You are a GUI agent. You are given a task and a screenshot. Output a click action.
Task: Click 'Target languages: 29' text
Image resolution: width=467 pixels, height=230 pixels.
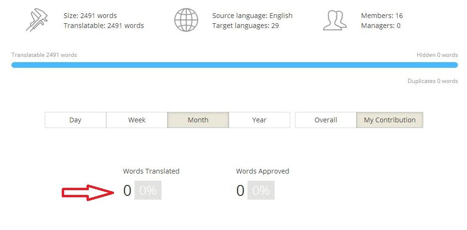pyautogui.click(x=246, y=26)
